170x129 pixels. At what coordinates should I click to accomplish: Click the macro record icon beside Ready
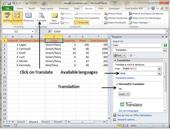pos(15,126)
